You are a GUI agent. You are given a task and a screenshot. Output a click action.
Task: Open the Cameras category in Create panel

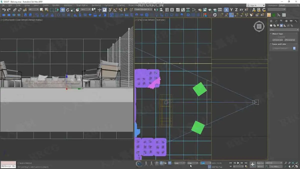pos(281,26)
